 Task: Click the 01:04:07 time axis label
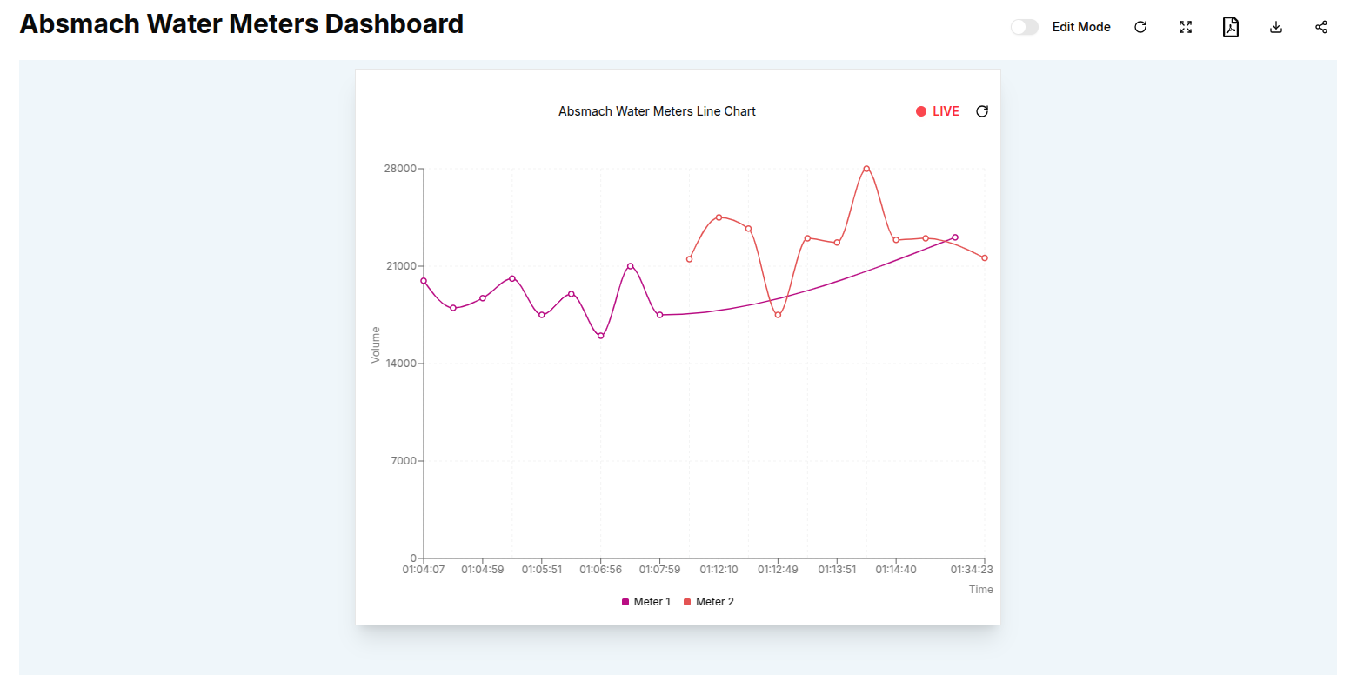coord(424,569)
